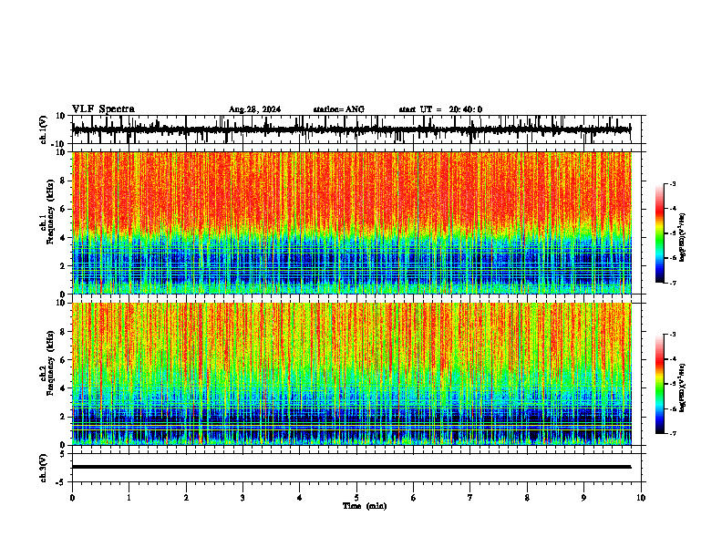The image size is (722, 558).
Task: Click the time axis tick label '10'
Action: [x=641, y=498]
